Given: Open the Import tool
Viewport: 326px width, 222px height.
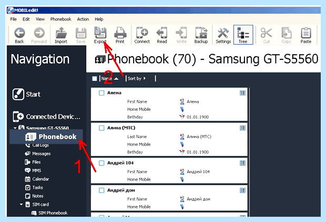Looking at the screenshot, I should tap(61, 35).
